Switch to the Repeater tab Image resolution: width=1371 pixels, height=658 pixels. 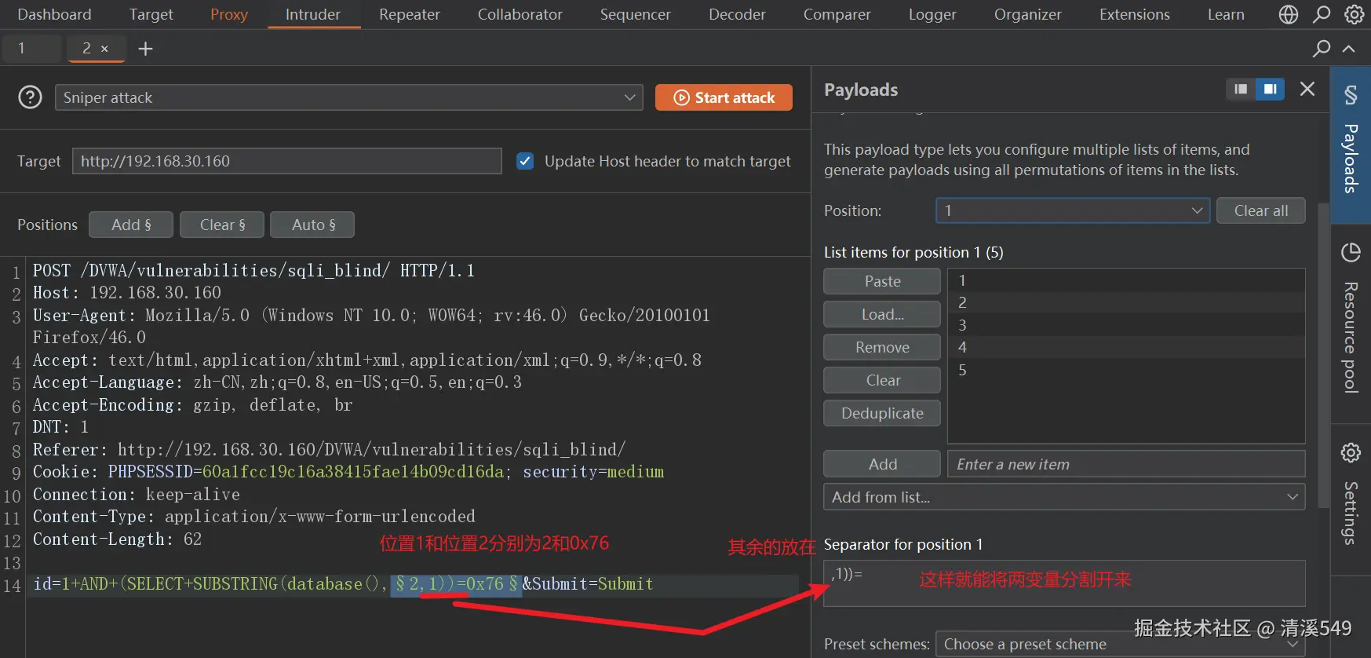click(x=410, y=14)
